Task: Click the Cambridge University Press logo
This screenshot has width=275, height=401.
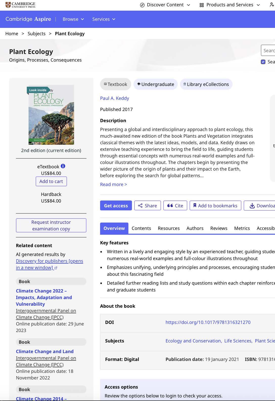Action: point(20,5)
